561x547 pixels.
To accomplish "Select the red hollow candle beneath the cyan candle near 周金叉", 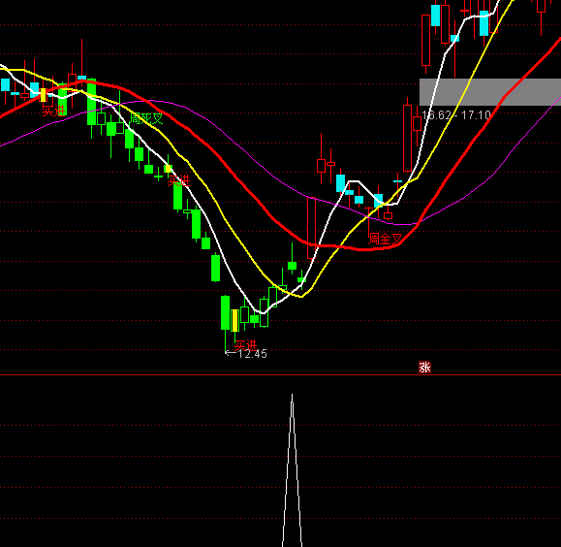I will [388, 215].
